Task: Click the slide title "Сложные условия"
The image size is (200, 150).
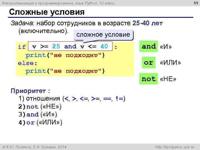Action: tap(47, 12)
